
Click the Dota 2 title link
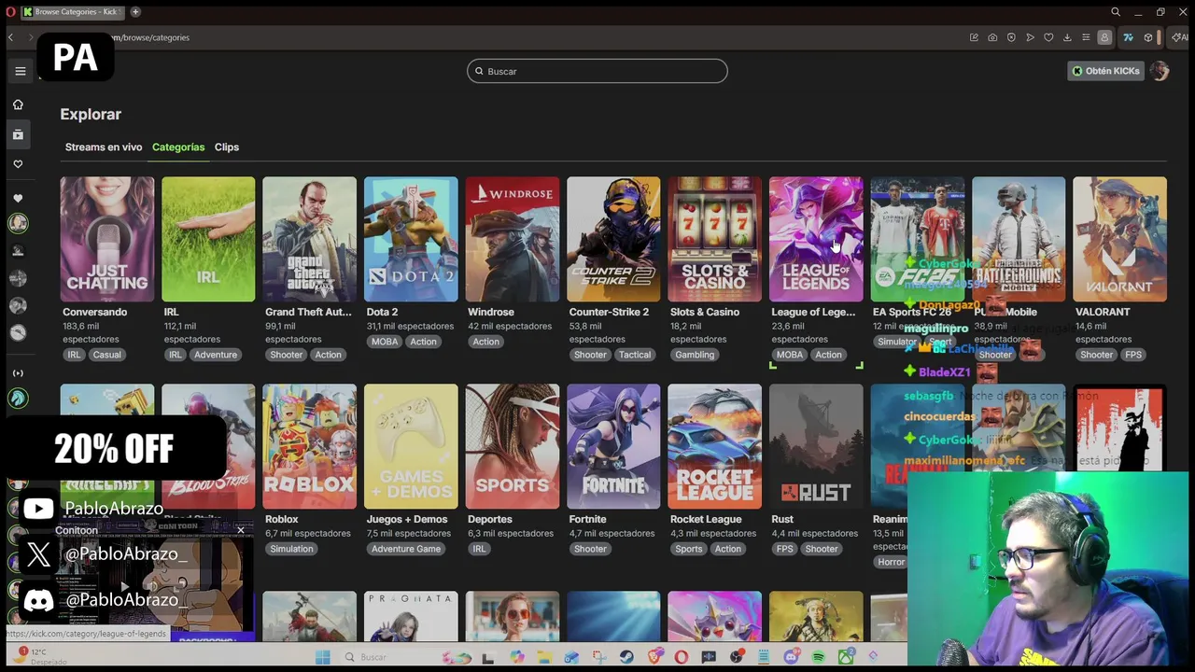pyautogui.click(x=382, y=312)
